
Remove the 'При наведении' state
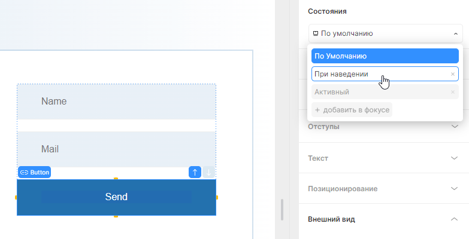click(453, 74)
